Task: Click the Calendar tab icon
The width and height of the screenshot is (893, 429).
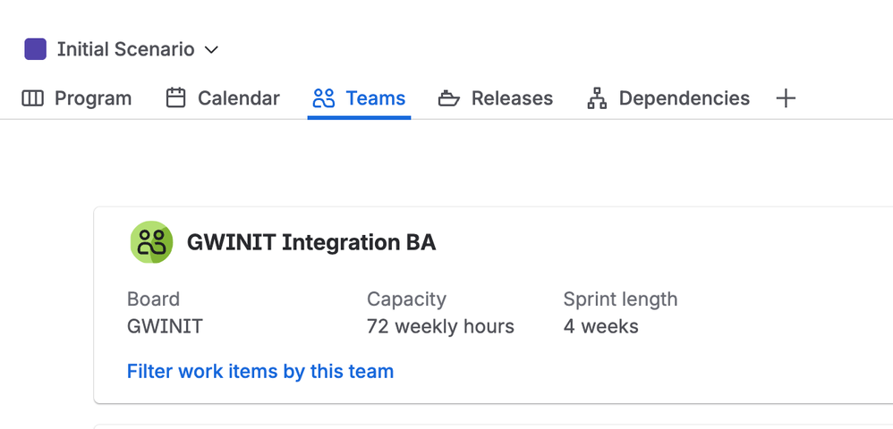Action: [176, 98]
